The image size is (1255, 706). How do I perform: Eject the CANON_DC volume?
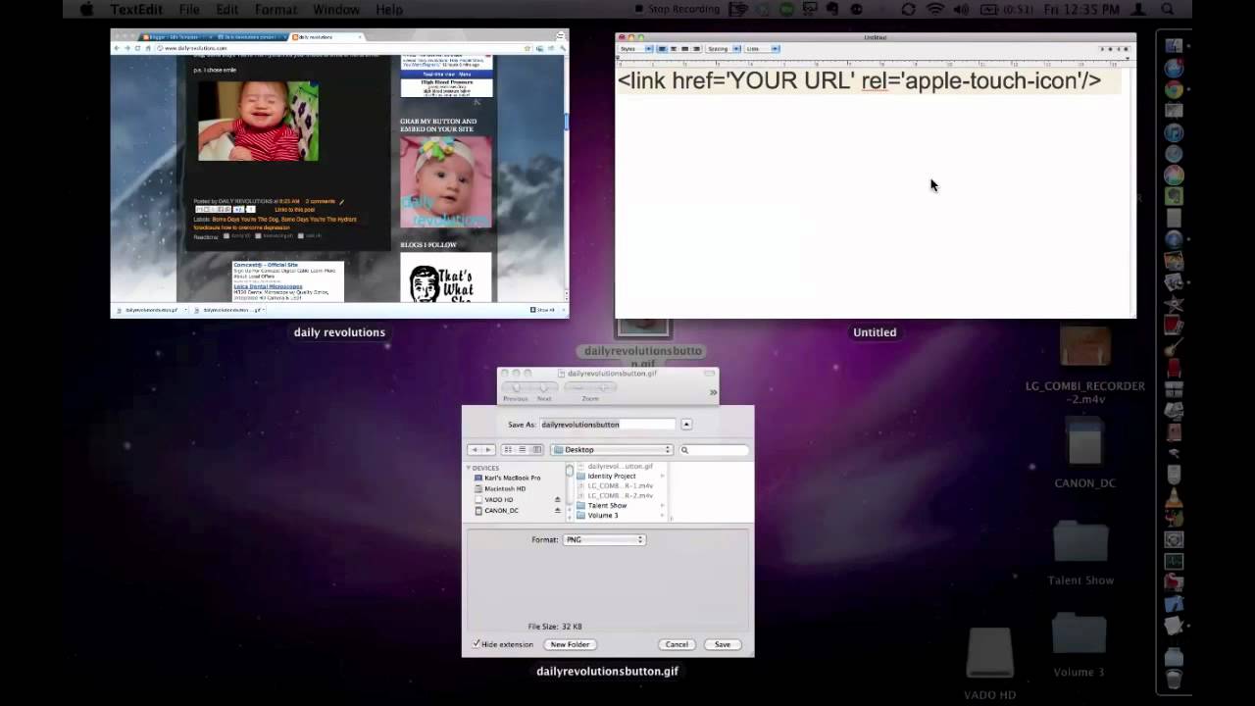(558, 510)
